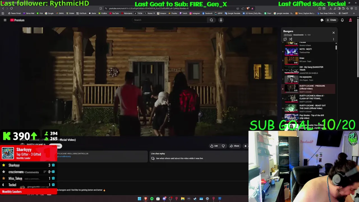
Task: Open the YouTube hamburger guide menu
Action: coord(5,20)
